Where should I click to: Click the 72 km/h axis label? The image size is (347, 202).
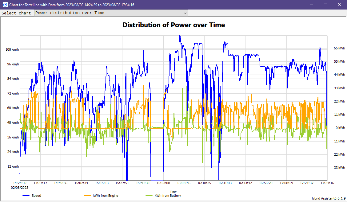point(13,93)
